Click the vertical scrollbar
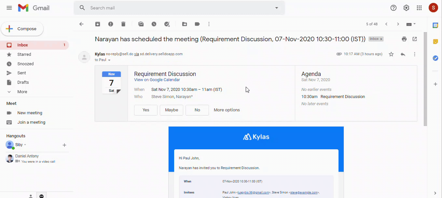 pyautogui.click(x=425, y=79)
